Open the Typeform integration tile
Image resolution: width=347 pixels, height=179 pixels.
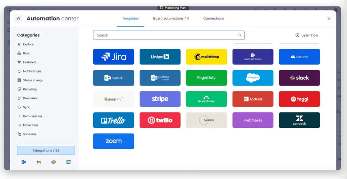coord(206,120)
